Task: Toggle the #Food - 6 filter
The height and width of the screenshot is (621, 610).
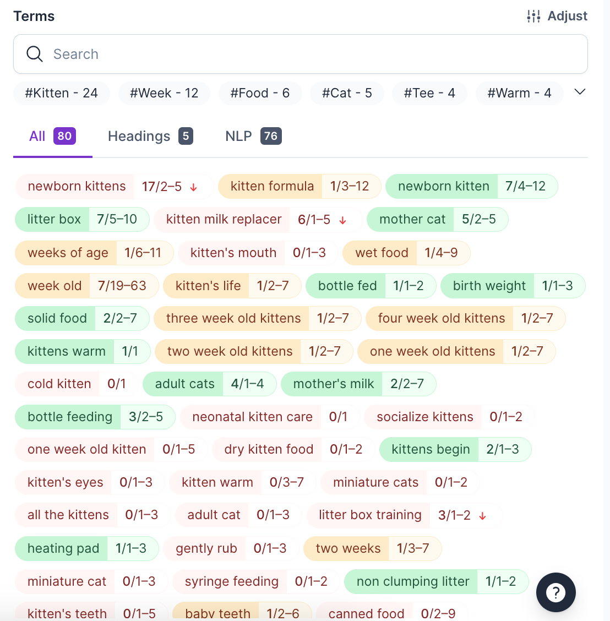Action: pos(260,93)
